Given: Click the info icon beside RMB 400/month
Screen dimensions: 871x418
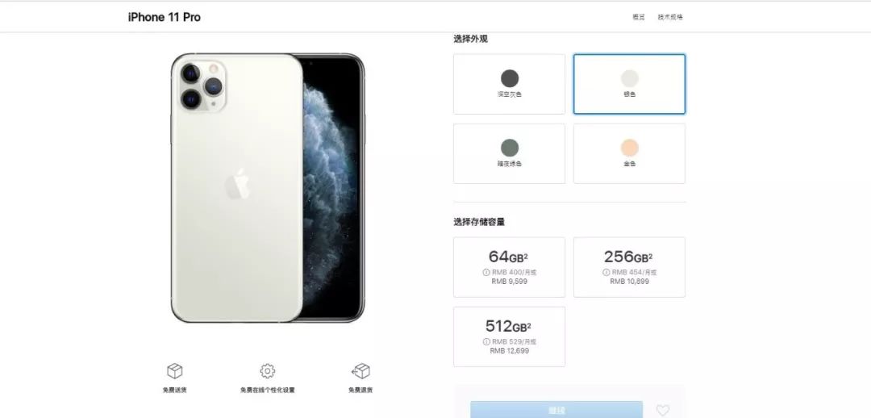Looking at the screenshot, I should pyautogui.click(x=486, y=273).
